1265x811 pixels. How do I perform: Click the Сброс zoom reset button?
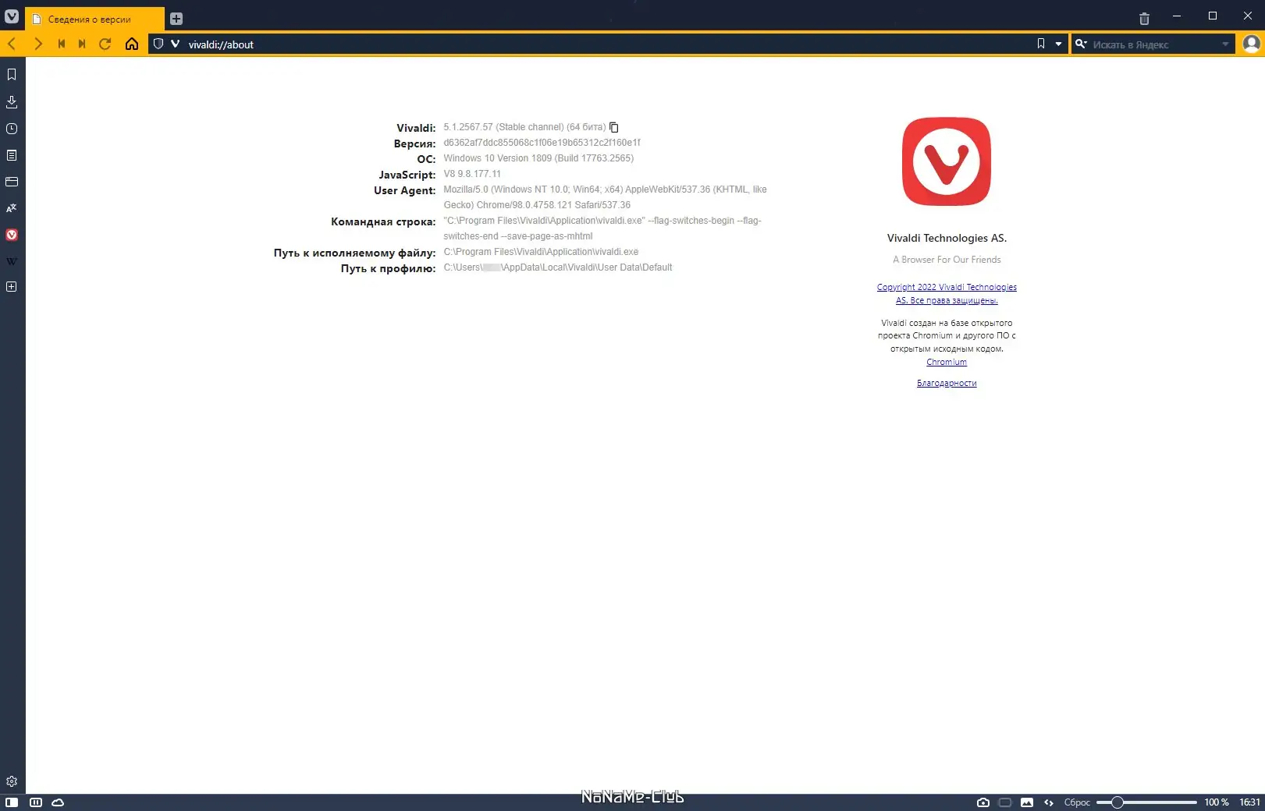point(1077,802)
